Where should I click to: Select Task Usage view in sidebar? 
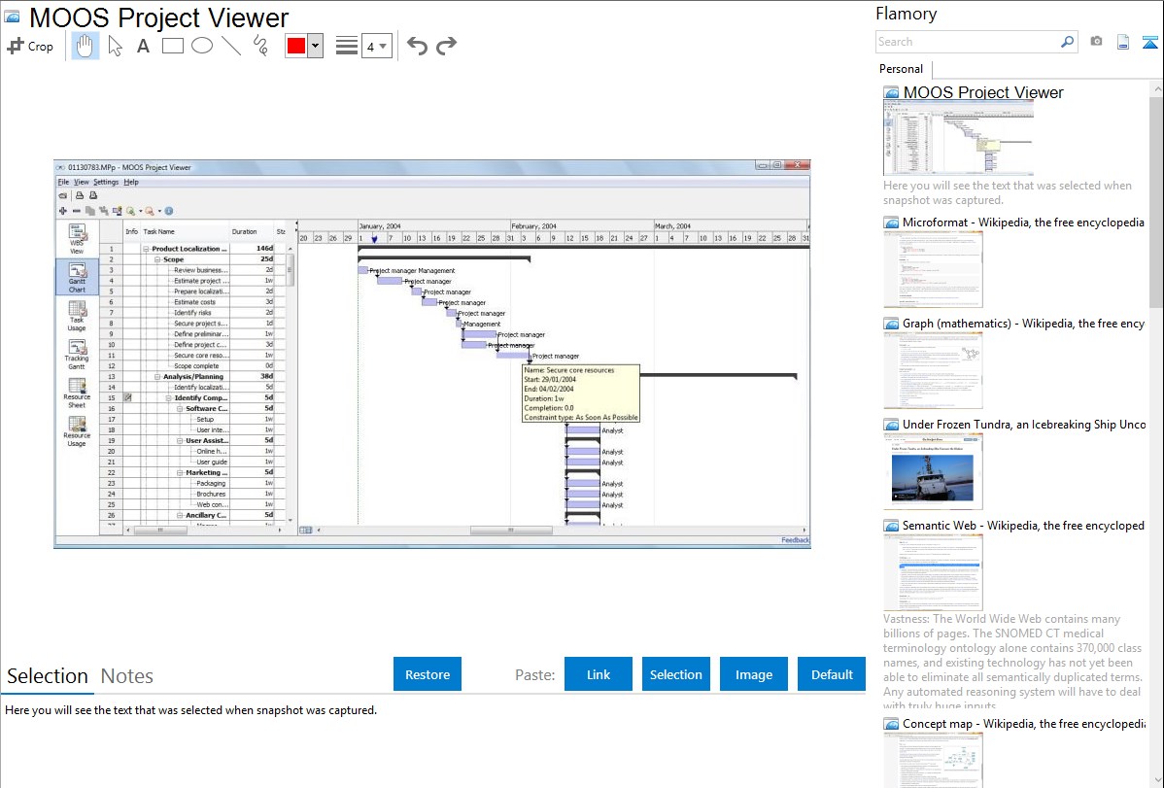(x=77, y=316)
